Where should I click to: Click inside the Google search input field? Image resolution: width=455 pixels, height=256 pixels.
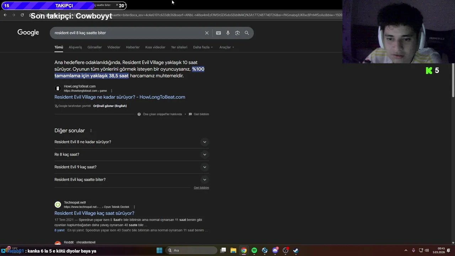tap(128, 33)
